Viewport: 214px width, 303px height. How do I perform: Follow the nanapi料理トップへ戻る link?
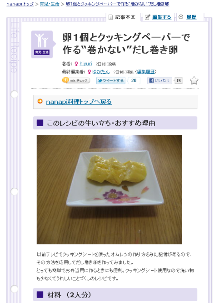(79, 102)
